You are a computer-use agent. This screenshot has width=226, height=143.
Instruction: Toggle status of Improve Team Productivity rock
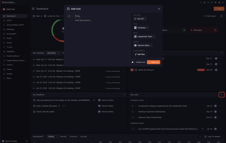pyautogui.click(x=132, y=117)
